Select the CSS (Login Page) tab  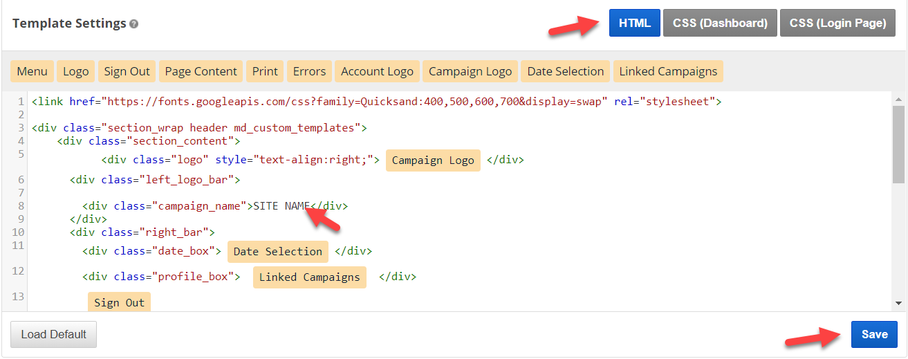[837, 23]
